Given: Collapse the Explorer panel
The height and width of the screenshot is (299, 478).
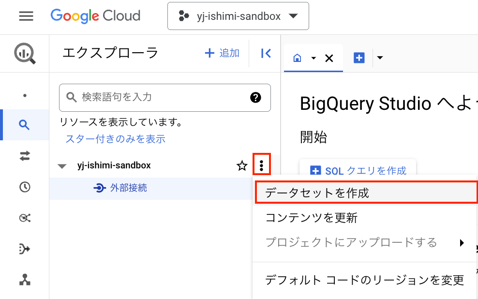Looking at the screenshot, I should pyautogui.click(x=266, y=53).
